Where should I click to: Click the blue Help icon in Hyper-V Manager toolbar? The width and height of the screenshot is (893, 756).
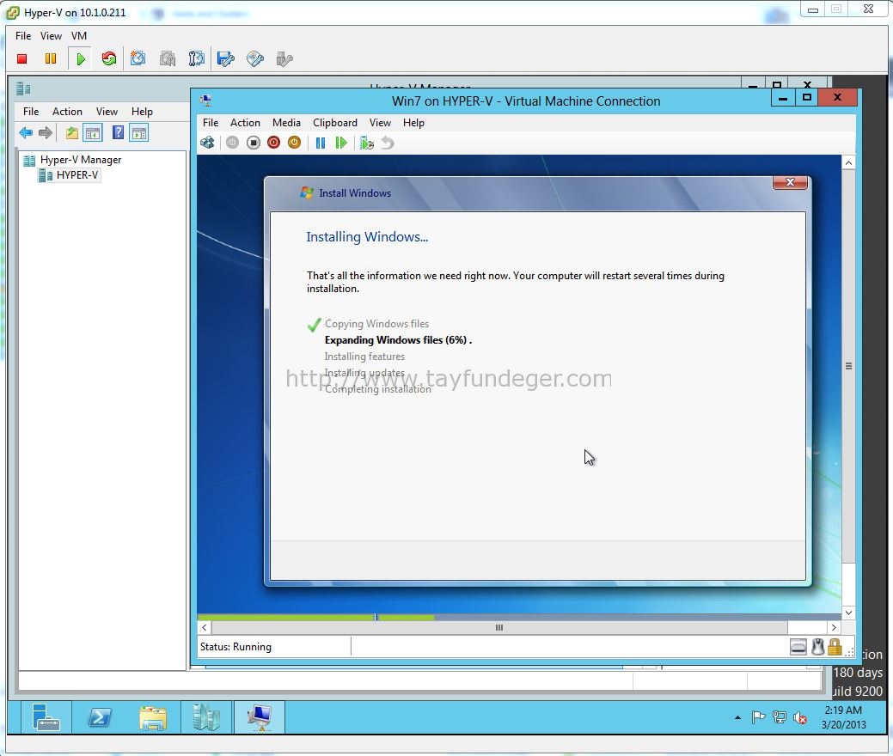tap(118, 133)
